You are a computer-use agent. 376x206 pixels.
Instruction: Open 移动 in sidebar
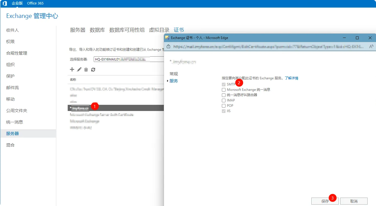pos(10,99)
